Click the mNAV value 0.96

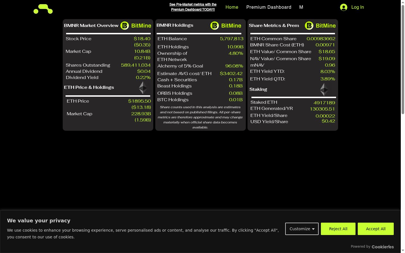tap(330, 65)
